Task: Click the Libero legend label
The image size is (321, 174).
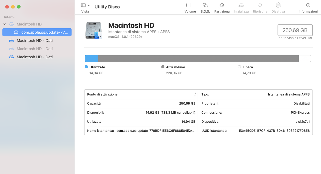Action: tap(248, 67)
